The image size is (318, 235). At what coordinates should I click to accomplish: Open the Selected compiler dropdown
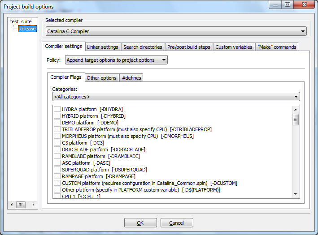tap(176, 31)
